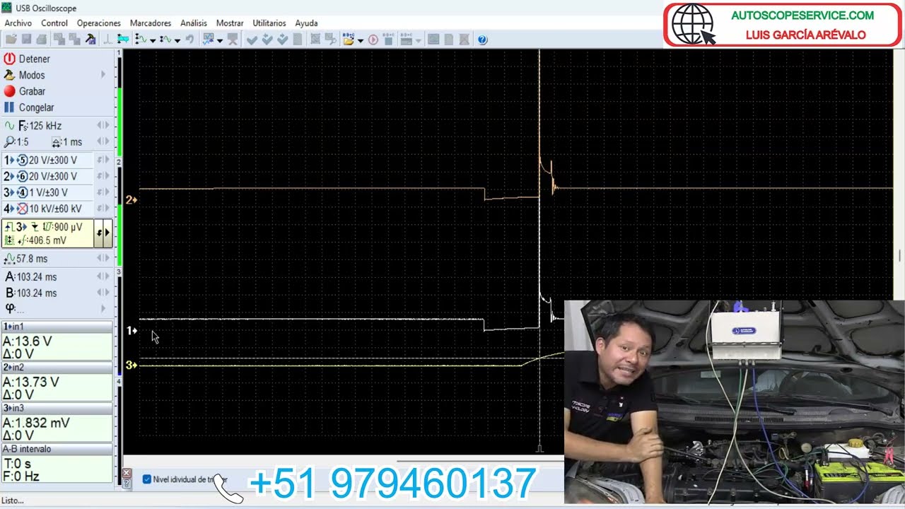Select channel 3 row 1 V/±30 V
Screen dimensions: 905x509
click(47, 192)
